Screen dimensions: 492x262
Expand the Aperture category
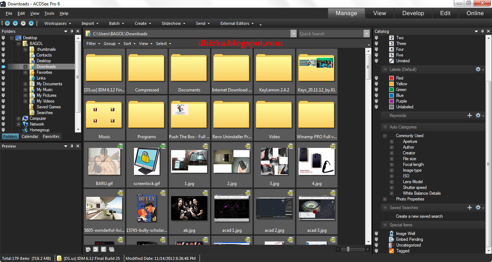click(392, 141)
